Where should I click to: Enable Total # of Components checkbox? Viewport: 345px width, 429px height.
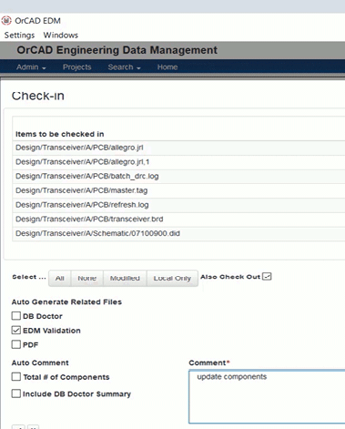(16, 377)
